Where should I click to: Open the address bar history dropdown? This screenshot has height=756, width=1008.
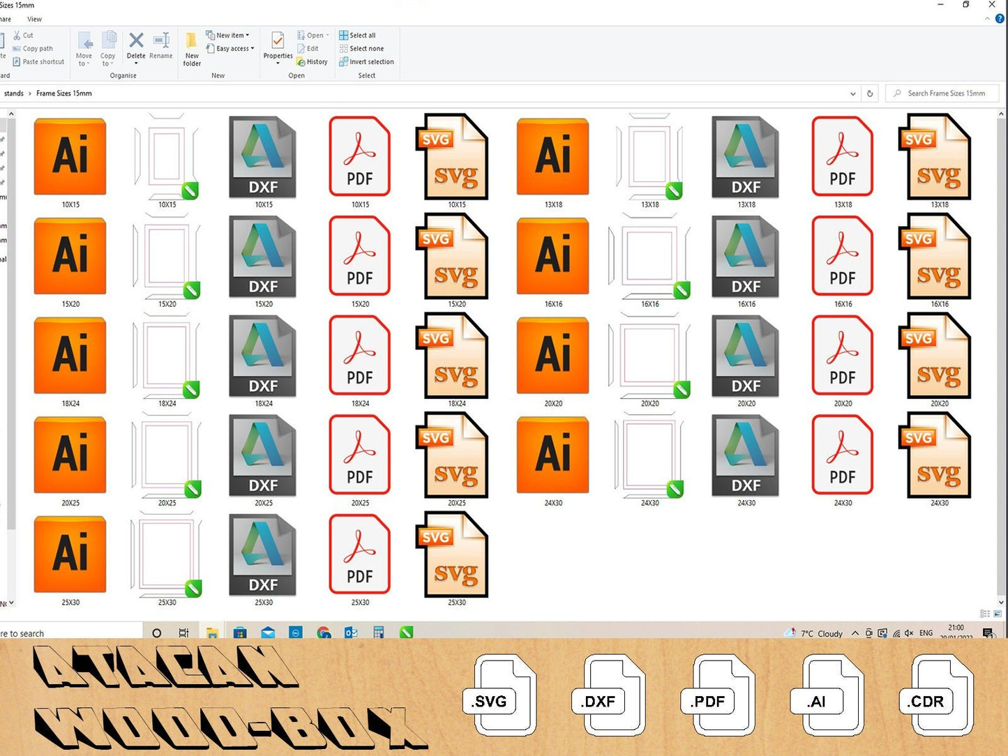point(852,93)
